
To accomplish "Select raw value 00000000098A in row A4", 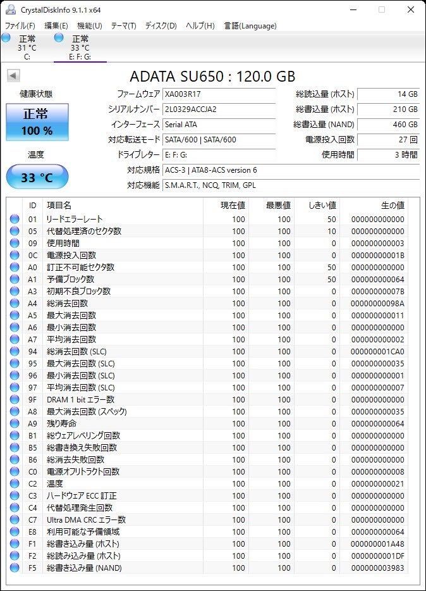I will pyautogui.click(x=377, y=304).
